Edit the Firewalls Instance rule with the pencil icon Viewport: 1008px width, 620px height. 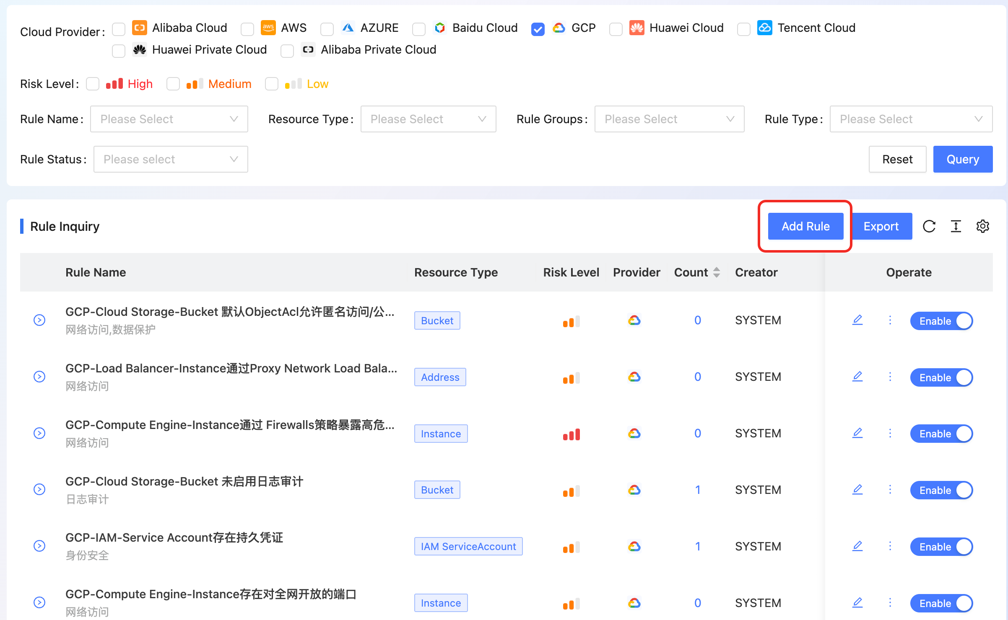[857, 433]
